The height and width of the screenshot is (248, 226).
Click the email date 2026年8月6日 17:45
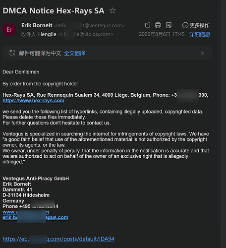tap(162, 34)
